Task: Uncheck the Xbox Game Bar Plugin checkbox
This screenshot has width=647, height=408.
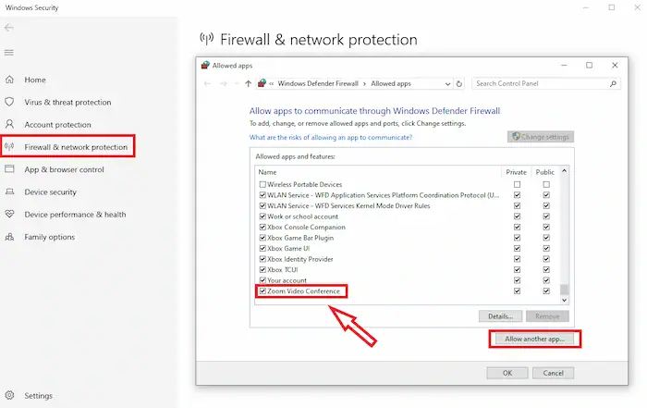Action: pyautogui.click(x=262, y=238)
